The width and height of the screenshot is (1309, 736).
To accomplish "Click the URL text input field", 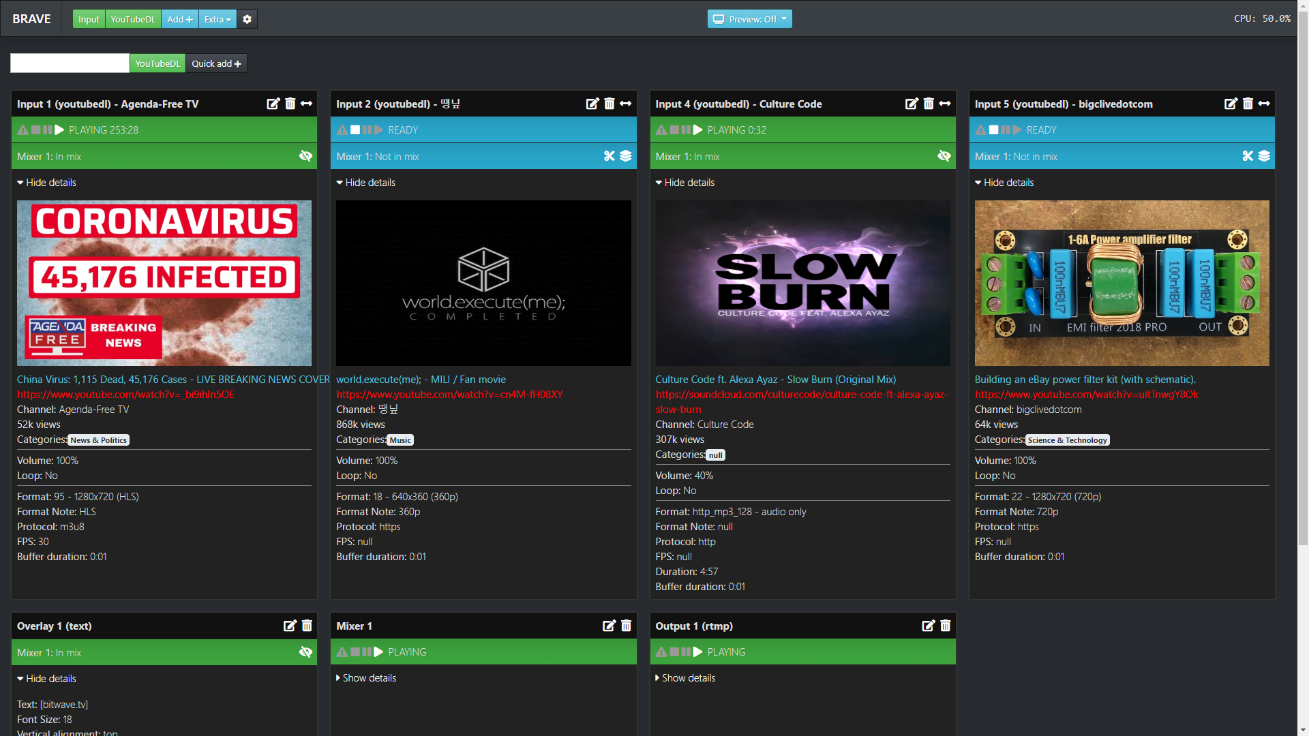I will pos(70,63).
